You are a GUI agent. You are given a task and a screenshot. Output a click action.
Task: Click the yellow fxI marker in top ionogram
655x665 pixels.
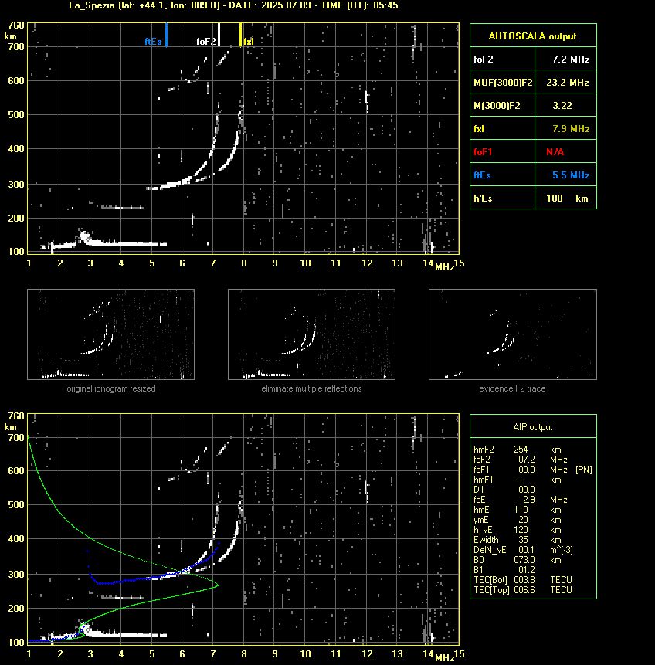pos(240,35)
